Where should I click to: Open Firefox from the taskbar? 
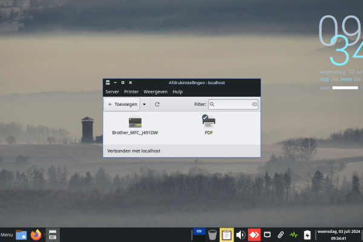coord(37,235)
